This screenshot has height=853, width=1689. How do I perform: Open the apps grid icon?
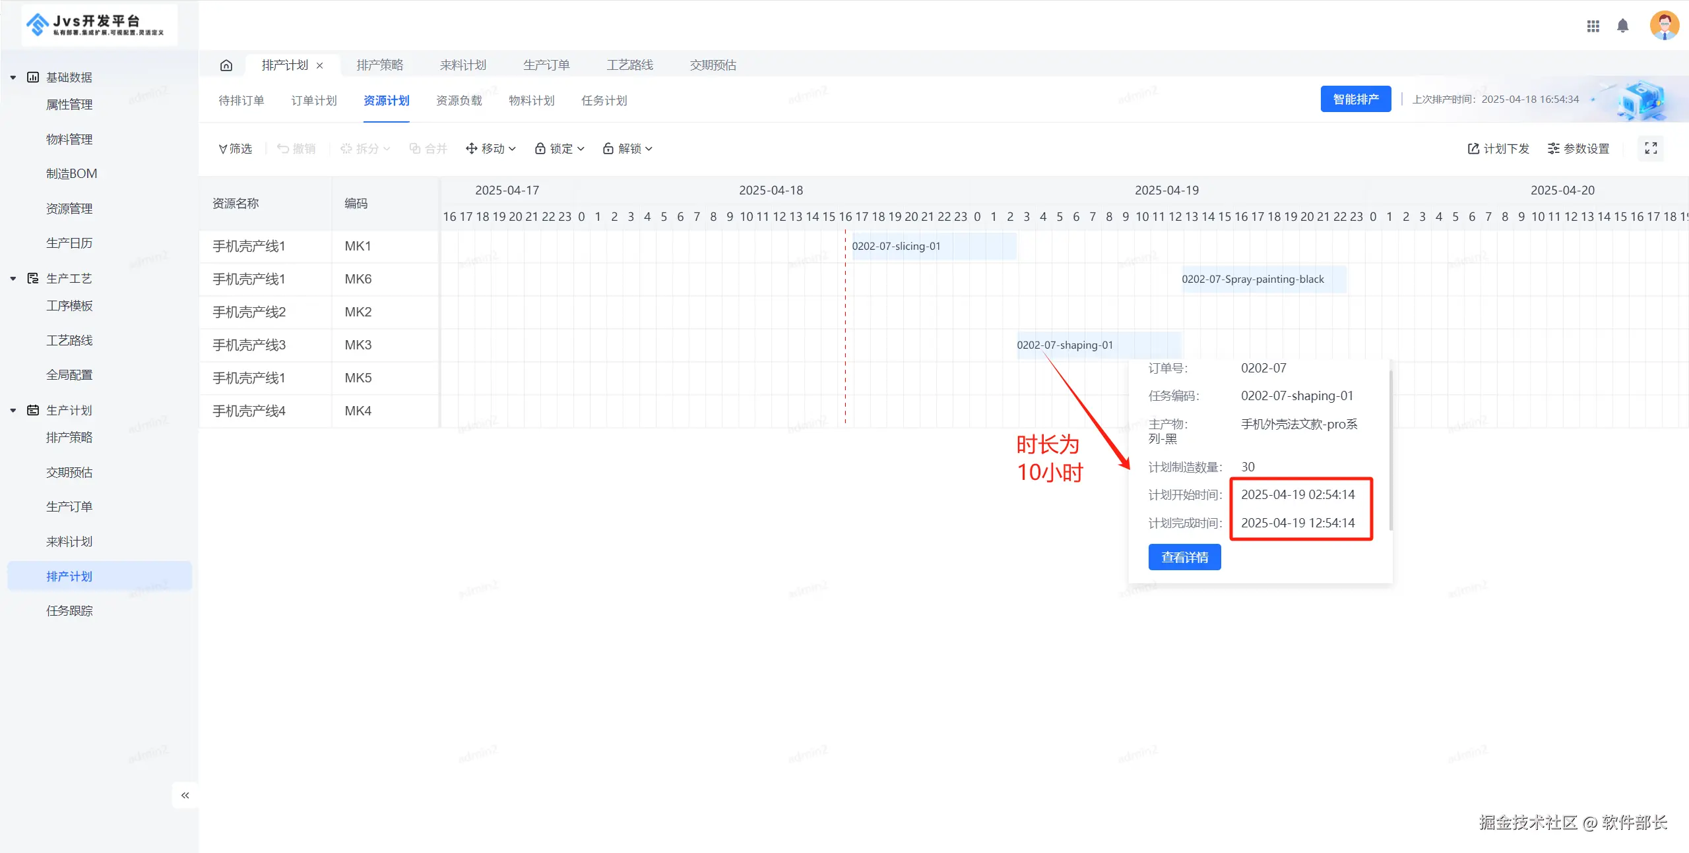1593,26
